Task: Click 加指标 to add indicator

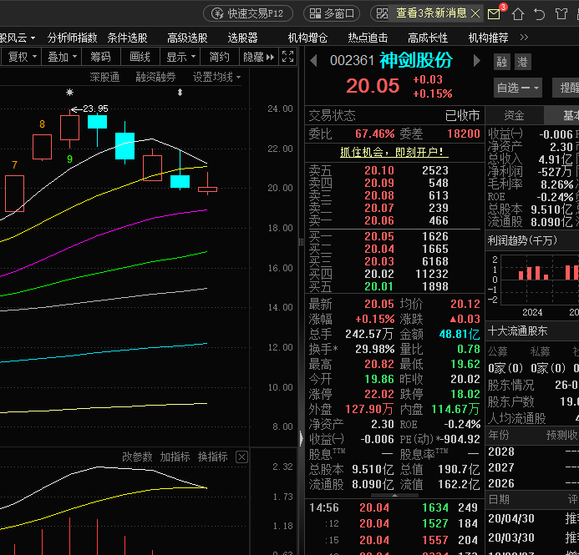Action: (175, 457)
